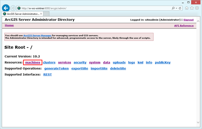Expand the address bar autocomplete dropdown arrow
This screenshot has height=129, width=202.
(x=177, y=8)
